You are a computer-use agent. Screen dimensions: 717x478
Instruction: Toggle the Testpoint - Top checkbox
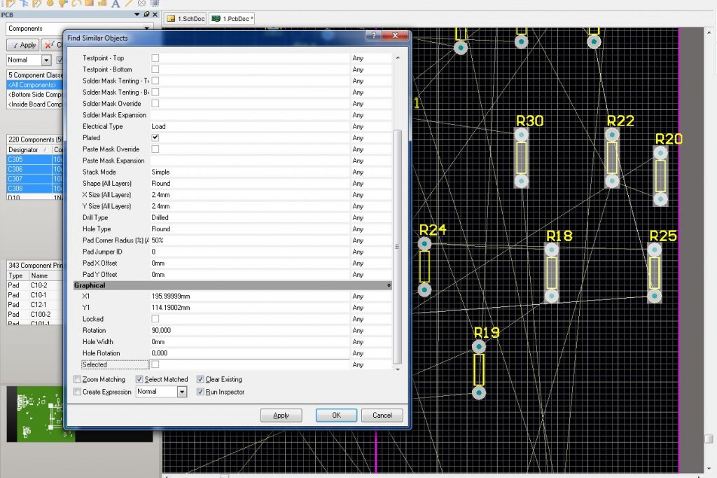(x=155, y=57)
